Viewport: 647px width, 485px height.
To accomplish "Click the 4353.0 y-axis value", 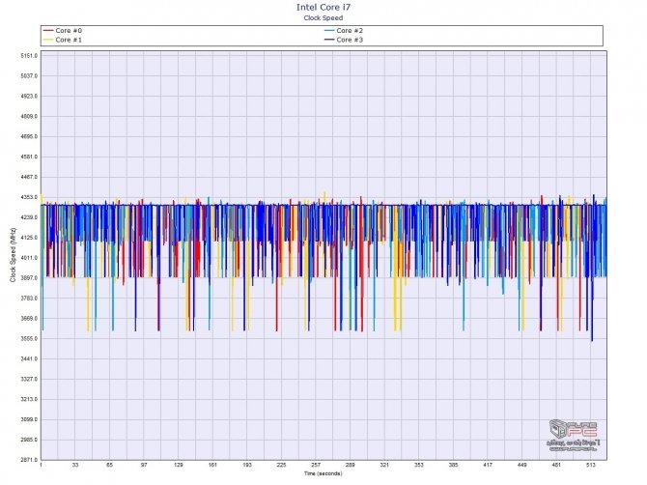I will (x=29, y=197).
